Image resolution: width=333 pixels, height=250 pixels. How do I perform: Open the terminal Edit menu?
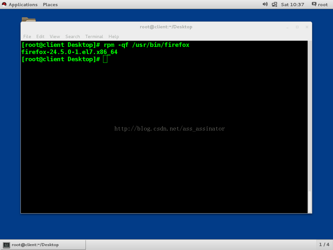coord(40,36)
